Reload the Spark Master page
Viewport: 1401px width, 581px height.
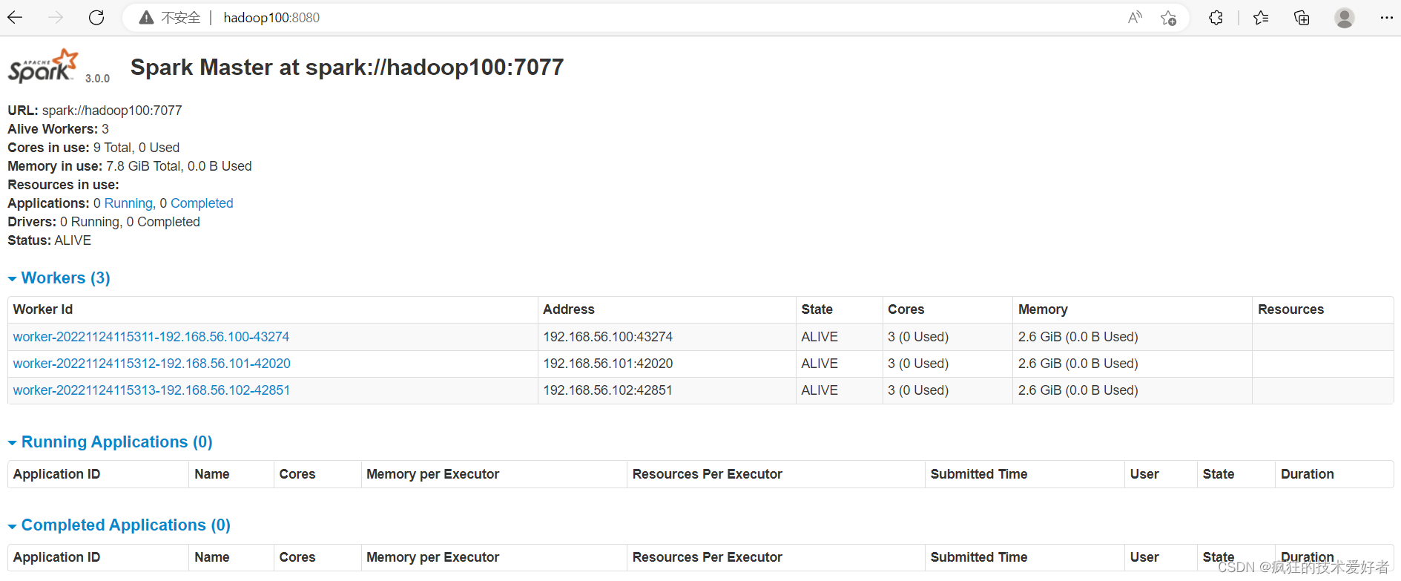[96, 18]
